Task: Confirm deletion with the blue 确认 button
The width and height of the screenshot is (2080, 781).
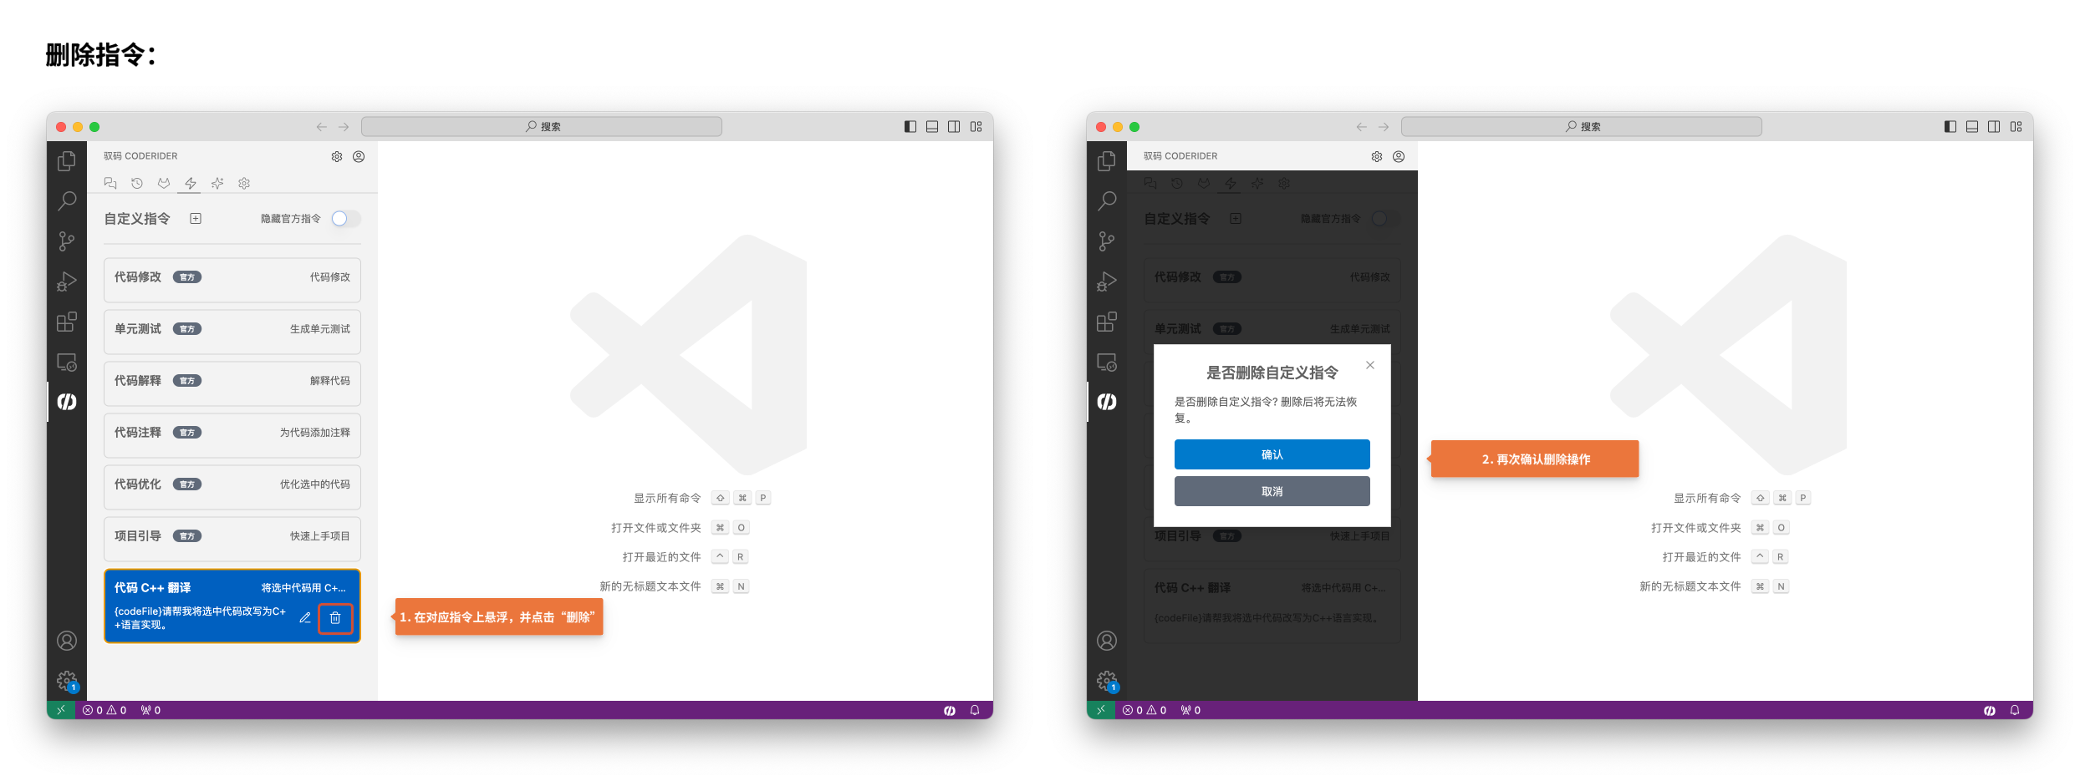Action: pyautogui.click(x=1272, y=454)
